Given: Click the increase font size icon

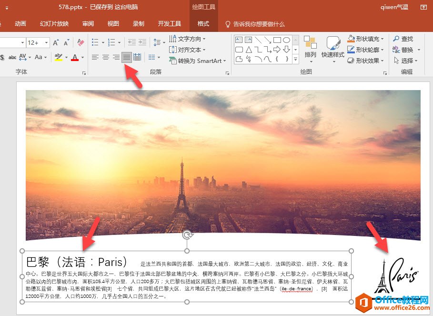Looking at the screenshot, I should pyautogui.click(x=56, y=43).
